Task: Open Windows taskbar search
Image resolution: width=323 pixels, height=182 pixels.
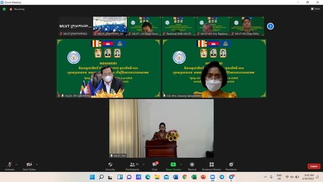Action: (101, 177)
